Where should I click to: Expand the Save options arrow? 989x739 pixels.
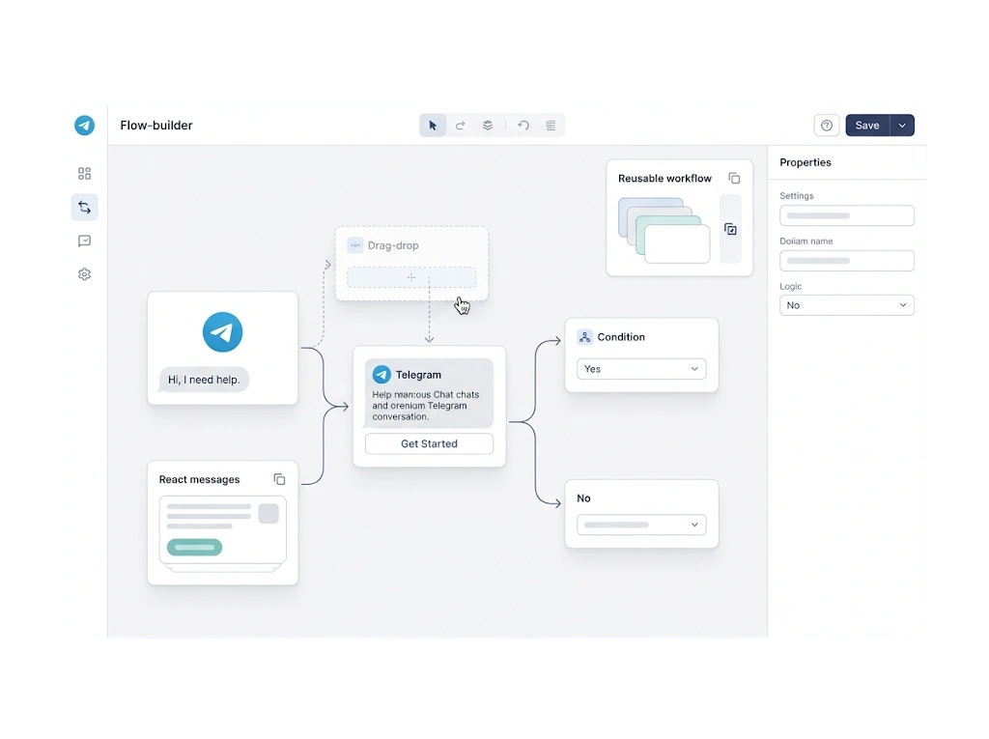pos(902,125)
